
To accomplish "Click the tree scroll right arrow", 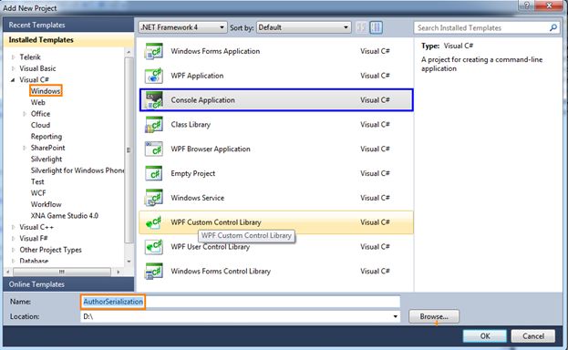I will click(119, 272).
